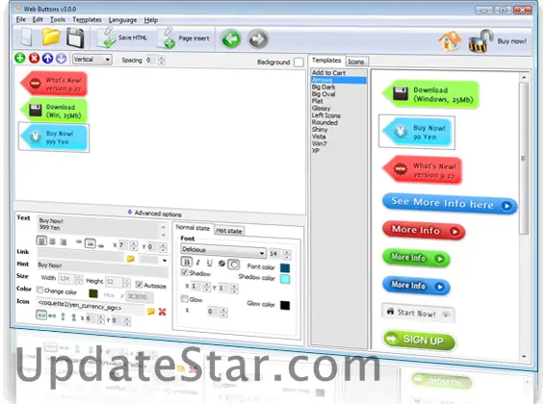Click the padlock Buy now icon
Image resolution: width=545 pixels, height=404 pixels.
pyautogui.click(x=480, y=41)
